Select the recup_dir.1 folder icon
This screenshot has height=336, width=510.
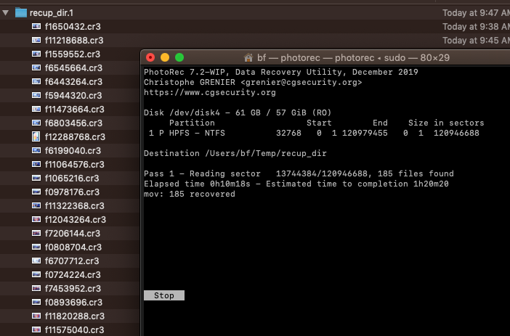(21, 12)
